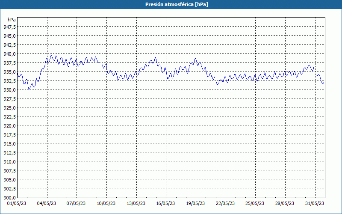Select the 935,0 y-axis label
Image resolution: width=342 pixels, height=214 pixels.
(x=9, y=72)
